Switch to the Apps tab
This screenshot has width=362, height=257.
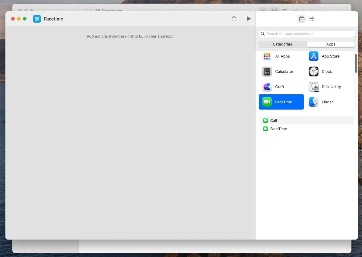(331, 44)
